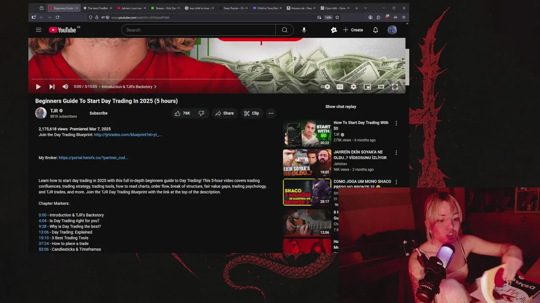
Task: Jump to 53:06 Candlesticks & Timeframes
Action: (x=44, y=249)
